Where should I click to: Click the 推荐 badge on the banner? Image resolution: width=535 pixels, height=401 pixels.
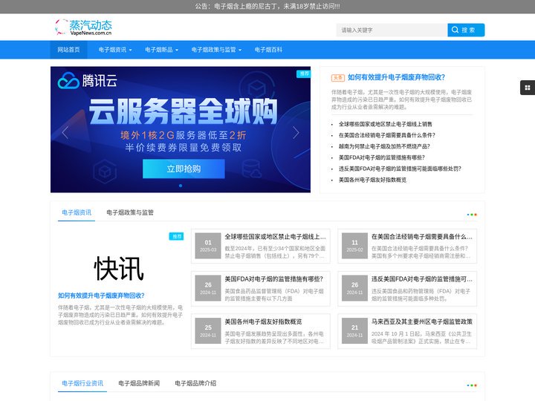[303, 74]
